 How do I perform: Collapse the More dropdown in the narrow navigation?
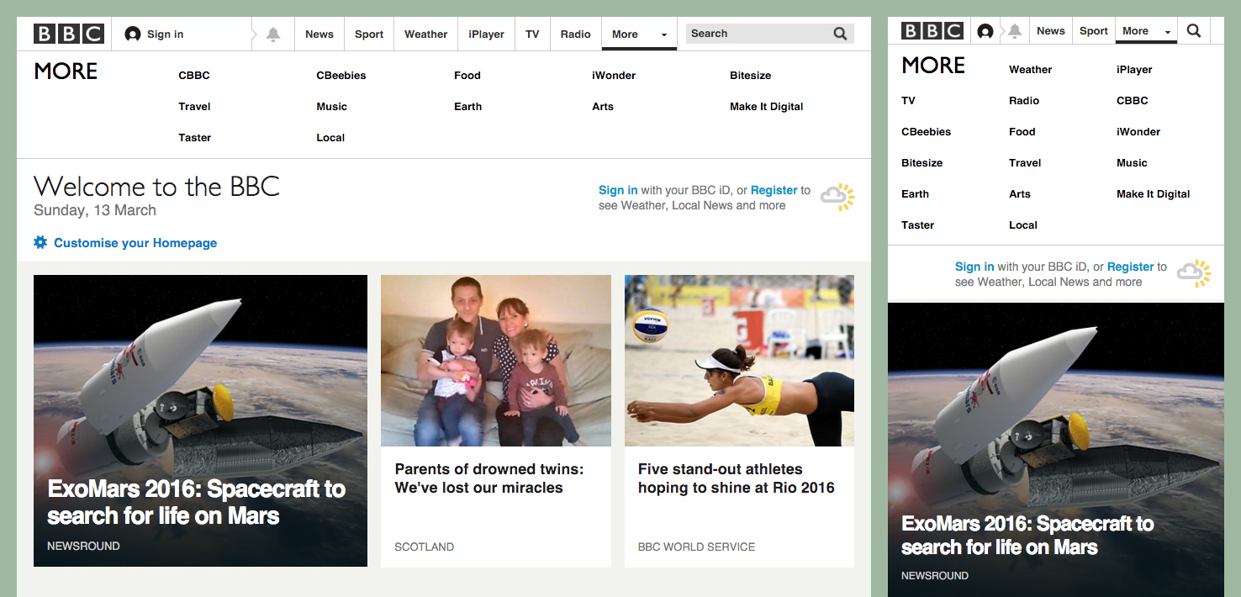click(x=1146, y=31)
